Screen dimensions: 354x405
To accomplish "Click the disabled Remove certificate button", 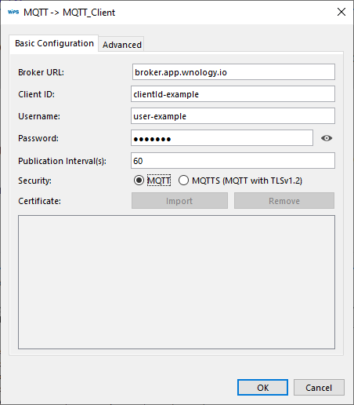I will pyautogui.click(x=284, y=201).
